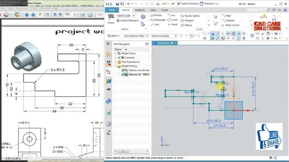Click the Save icon in NX title bar
Screen dimensions: 289x162
coord(117,4)
